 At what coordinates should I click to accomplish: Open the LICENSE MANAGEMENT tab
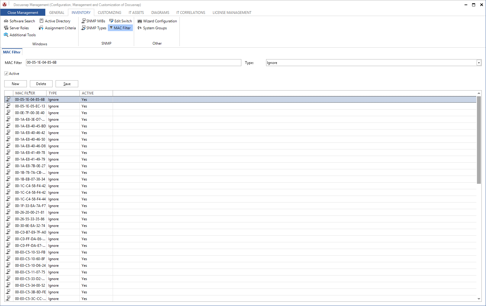pyautogui.click(x=232, y=13)
